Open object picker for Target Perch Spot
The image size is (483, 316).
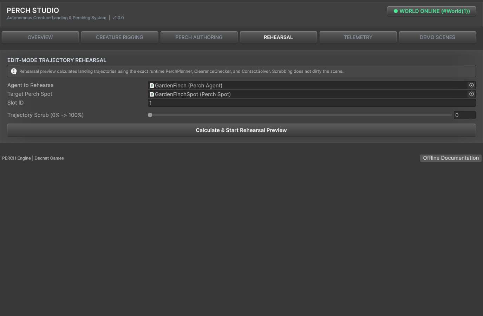[x=471, y=94]
